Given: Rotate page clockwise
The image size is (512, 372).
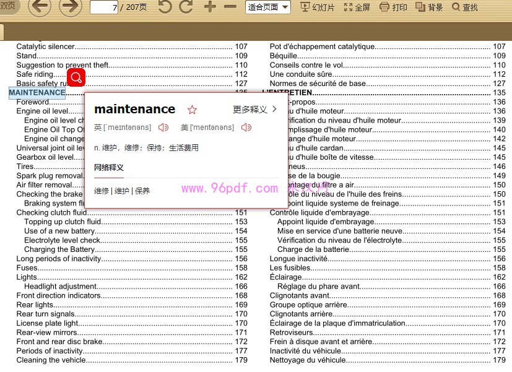Looking at the screenshot, I should click(x=186, y=7).
